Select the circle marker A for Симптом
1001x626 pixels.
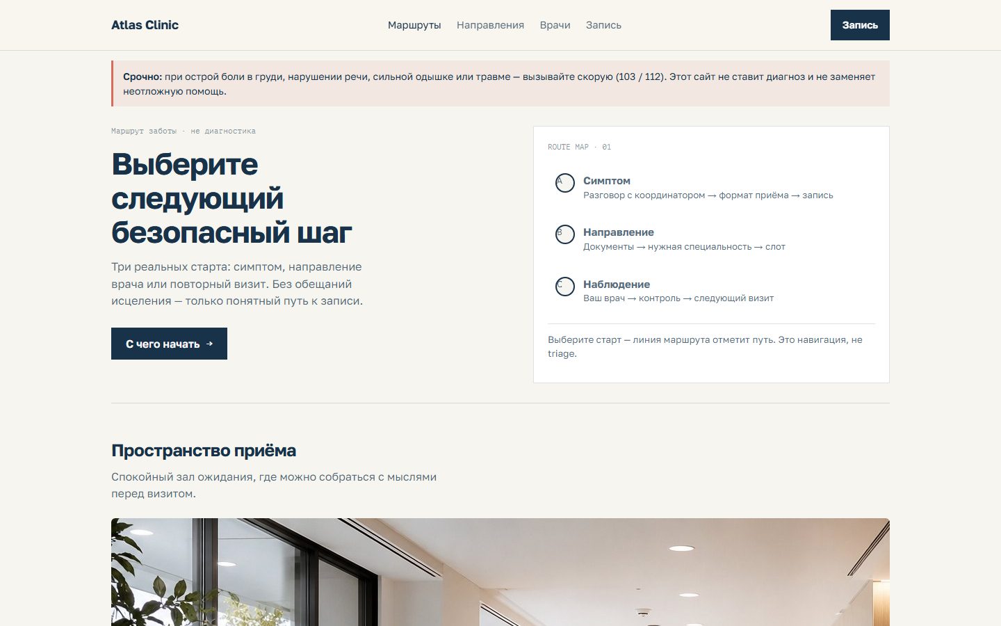(x=565, y=183)
